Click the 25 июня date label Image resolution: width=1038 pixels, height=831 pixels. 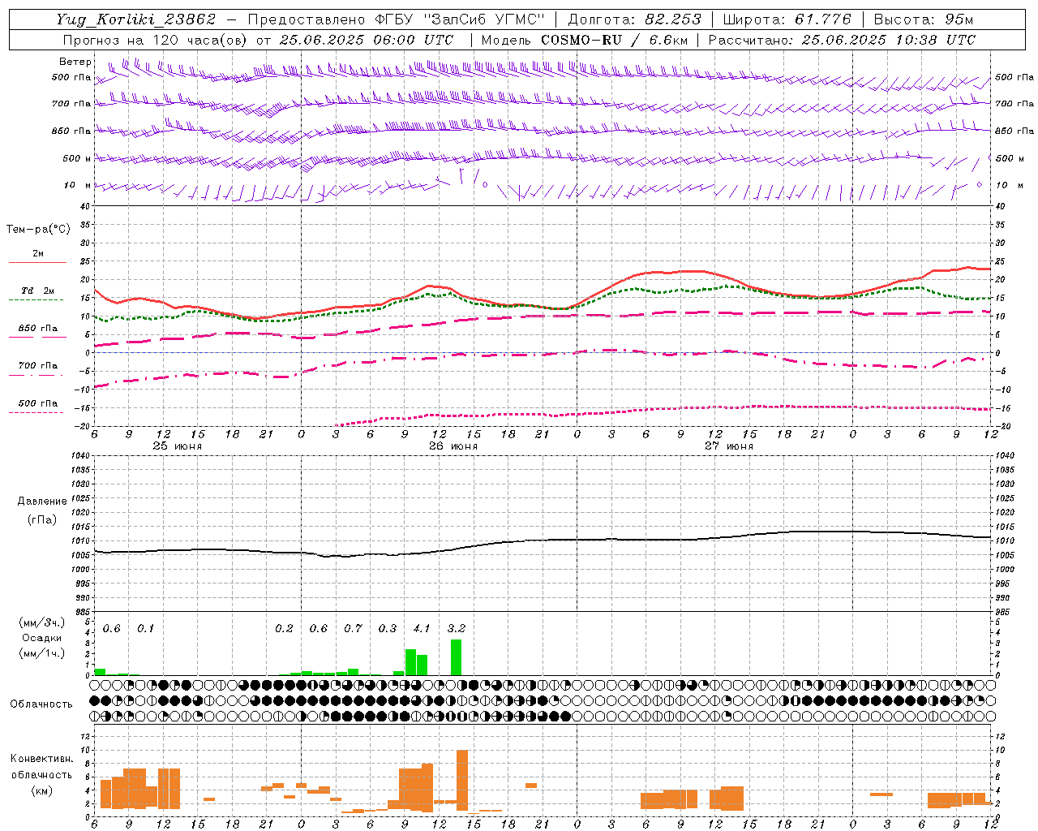pos(178,446)
